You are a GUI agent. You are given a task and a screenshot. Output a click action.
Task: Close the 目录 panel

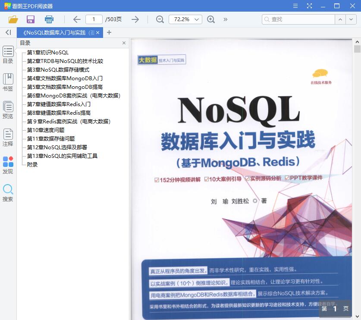(124, 43)
